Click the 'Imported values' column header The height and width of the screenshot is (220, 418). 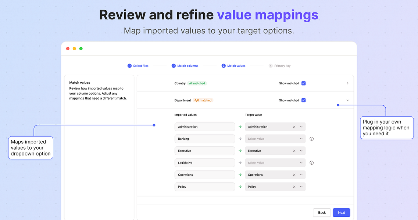186,115
